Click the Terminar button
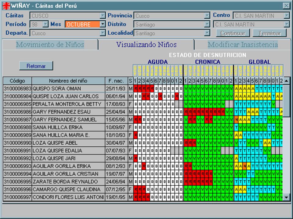 coord(269,33)
